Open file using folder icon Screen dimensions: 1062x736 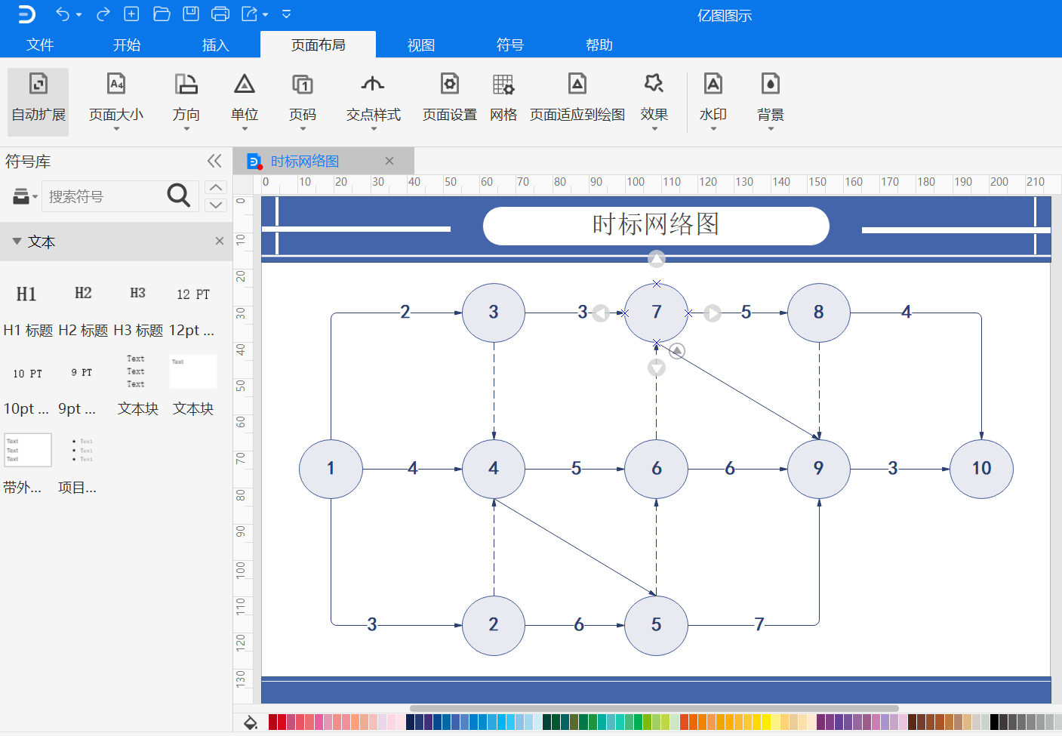coord(161,14)
